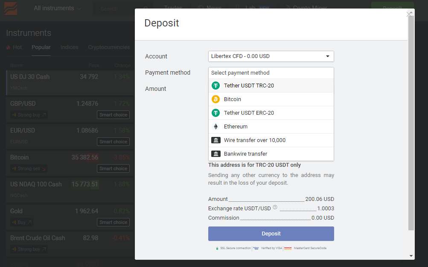Click Strong buy signal under Brent Crude
Image resolution: width=428 pixels, height=267 pixels.
[x=29, y=249]
